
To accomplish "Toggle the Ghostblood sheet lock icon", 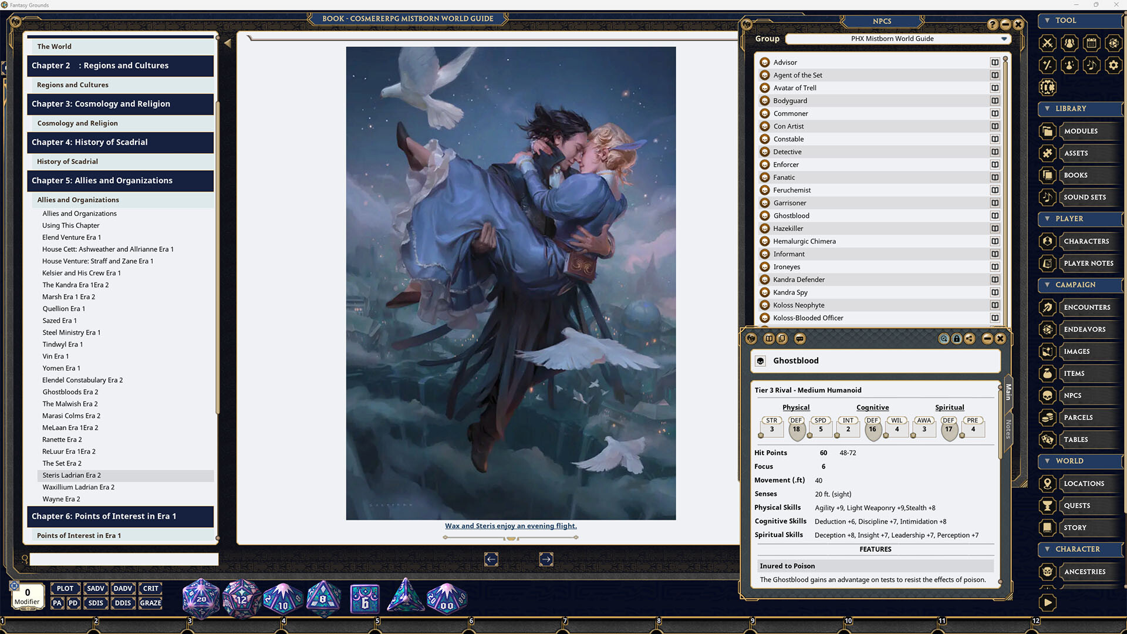I will coord(957,339).
